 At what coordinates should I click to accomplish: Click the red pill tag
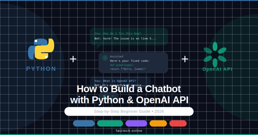(x=178, y=123)
